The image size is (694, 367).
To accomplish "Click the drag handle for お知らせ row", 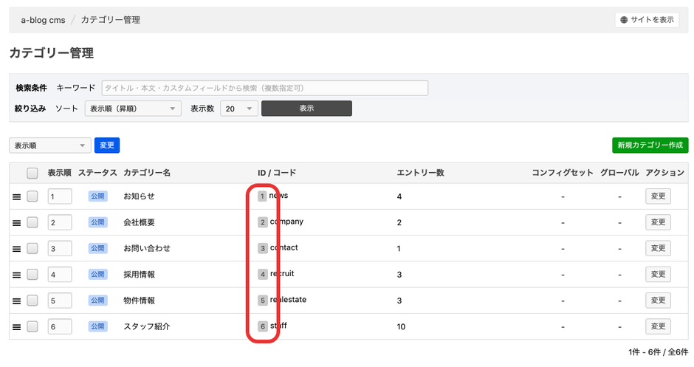I will tap(16, 196).
